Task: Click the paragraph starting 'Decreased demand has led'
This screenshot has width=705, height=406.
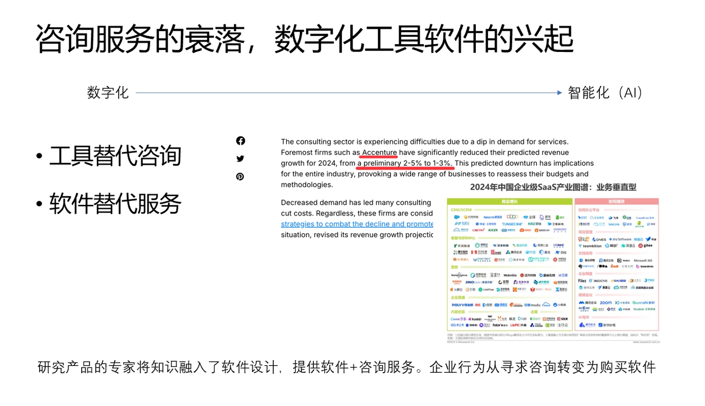Action: [357, 218]
